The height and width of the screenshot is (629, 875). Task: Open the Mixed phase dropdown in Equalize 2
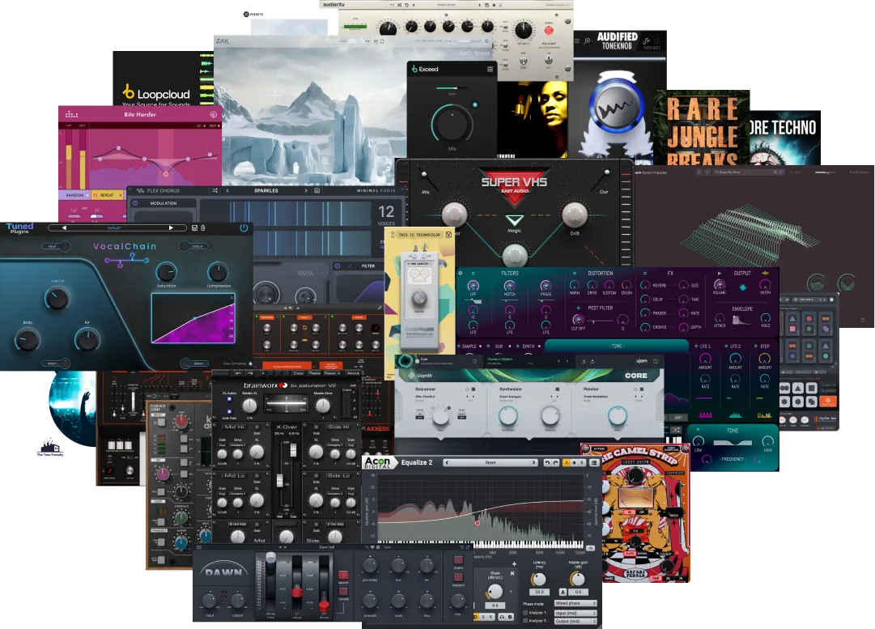(x=575, y=603)
